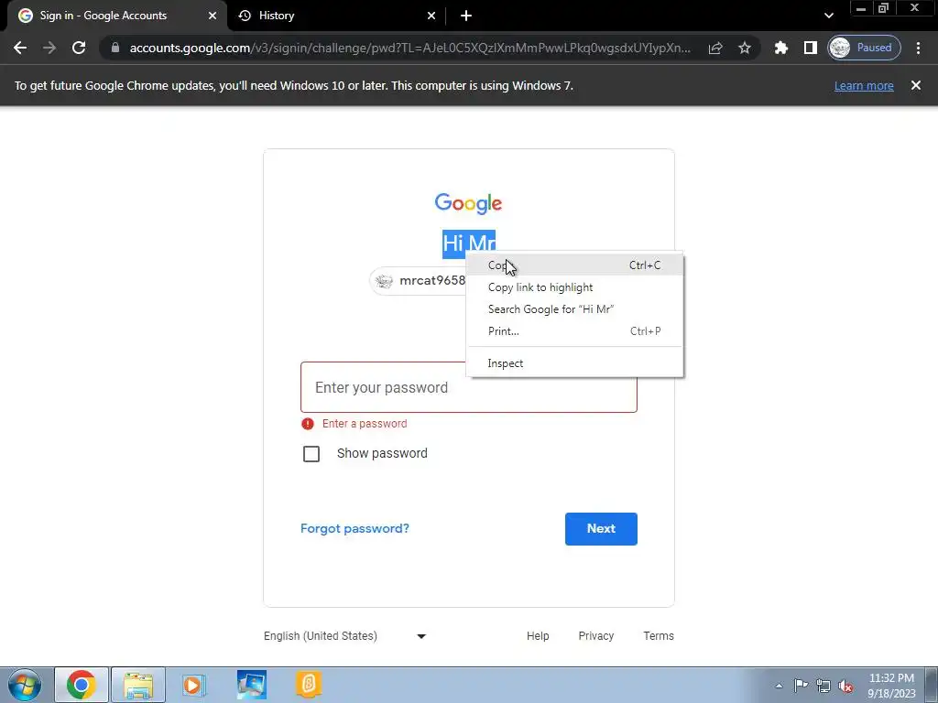This screenshot has height=703, width=938.
Task: Click the Google logo
Action: pyautogui.click(x=468, y=203)
